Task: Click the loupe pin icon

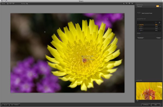Action: pos(137,101)
